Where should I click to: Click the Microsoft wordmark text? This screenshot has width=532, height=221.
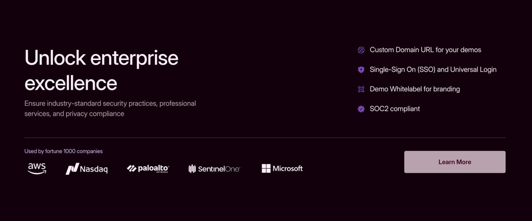(287, 169)
